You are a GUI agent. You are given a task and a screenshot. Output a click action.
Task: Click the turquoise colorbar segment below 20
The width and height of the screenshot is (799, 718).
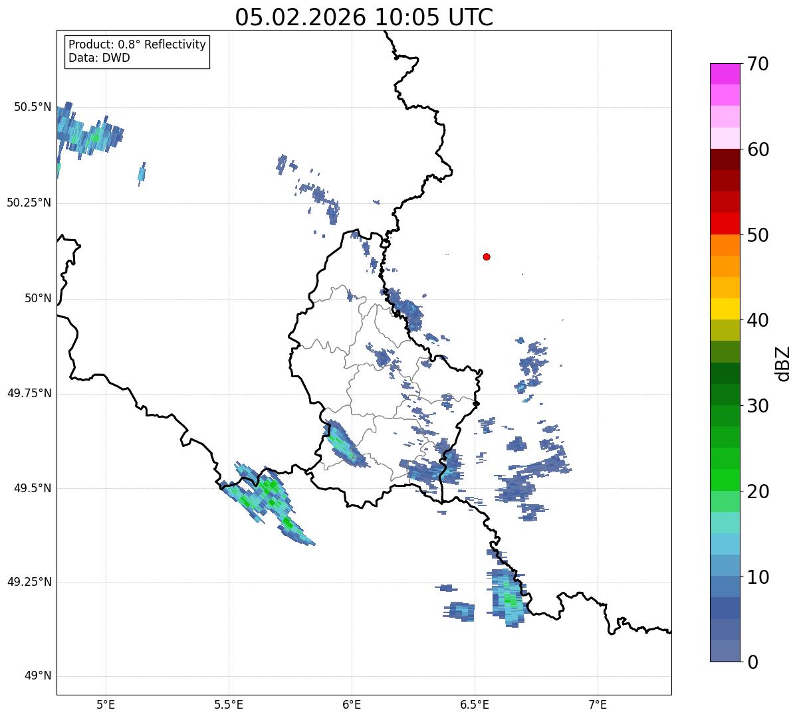725,522
